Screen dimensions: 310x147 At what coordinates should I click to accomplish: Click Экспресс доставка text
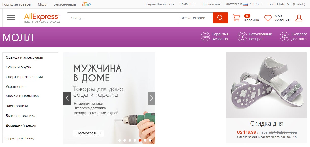299,36
